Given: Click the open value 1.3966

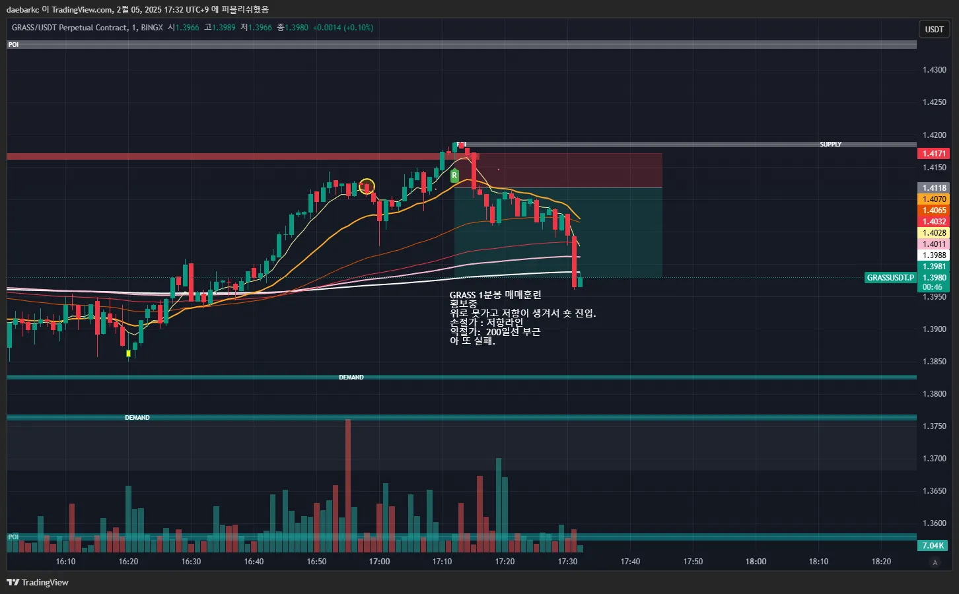Looking at the screenshot, I should click(187, 28).
